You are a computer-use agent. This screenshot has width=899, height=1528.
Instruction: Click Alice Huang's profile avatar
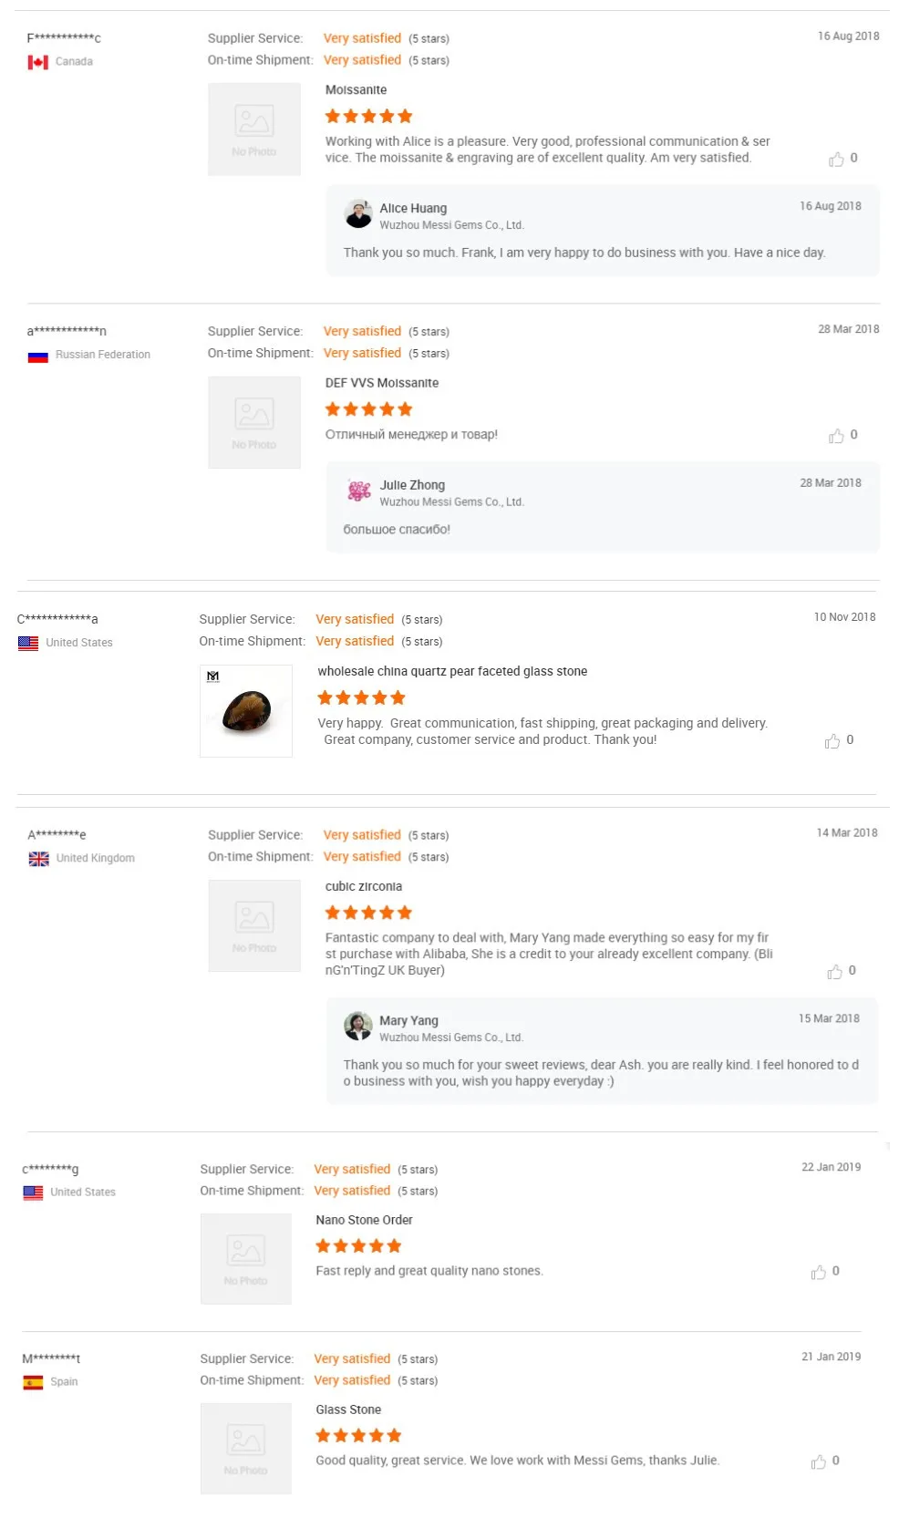coord(358,214)
